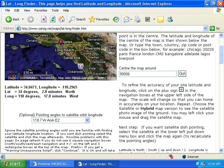Expand the Edit with Word dropdown arrow

(x=154, y=19)
